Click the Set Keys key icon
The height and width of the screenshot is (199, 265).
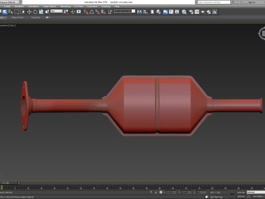point(232,194)
